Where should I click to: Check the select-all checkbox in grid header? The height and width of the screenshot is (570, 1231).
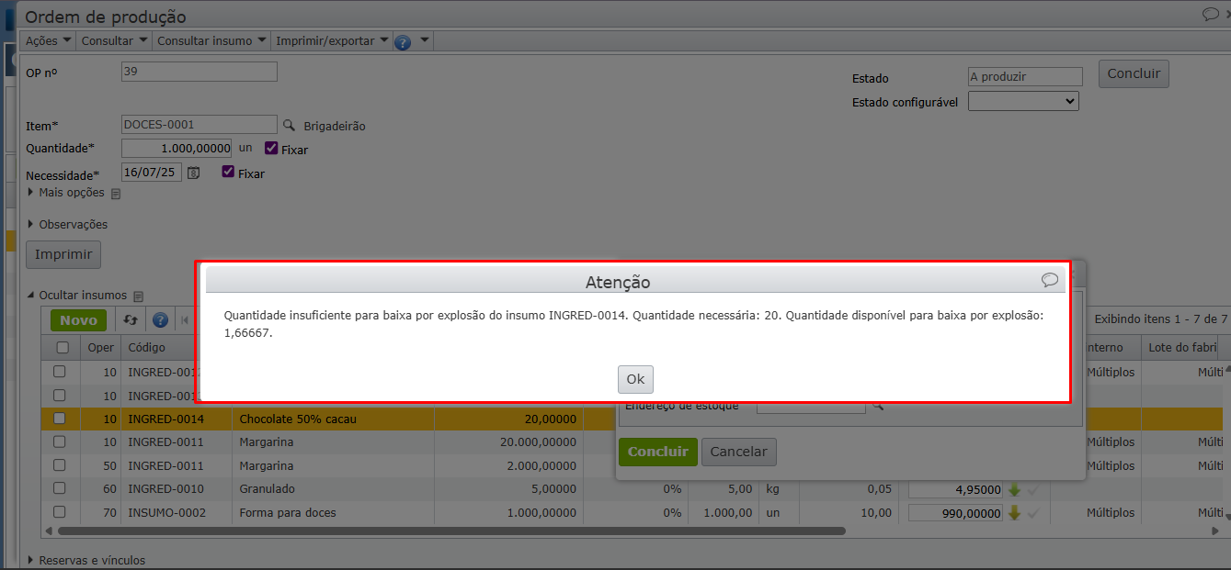point(63,347)
